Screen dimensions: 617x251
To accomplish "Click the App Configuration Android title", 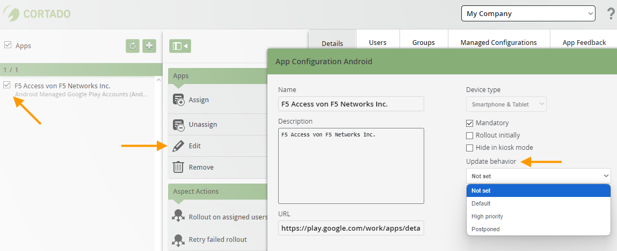I will pyautogui.click(x=324, y=62).
